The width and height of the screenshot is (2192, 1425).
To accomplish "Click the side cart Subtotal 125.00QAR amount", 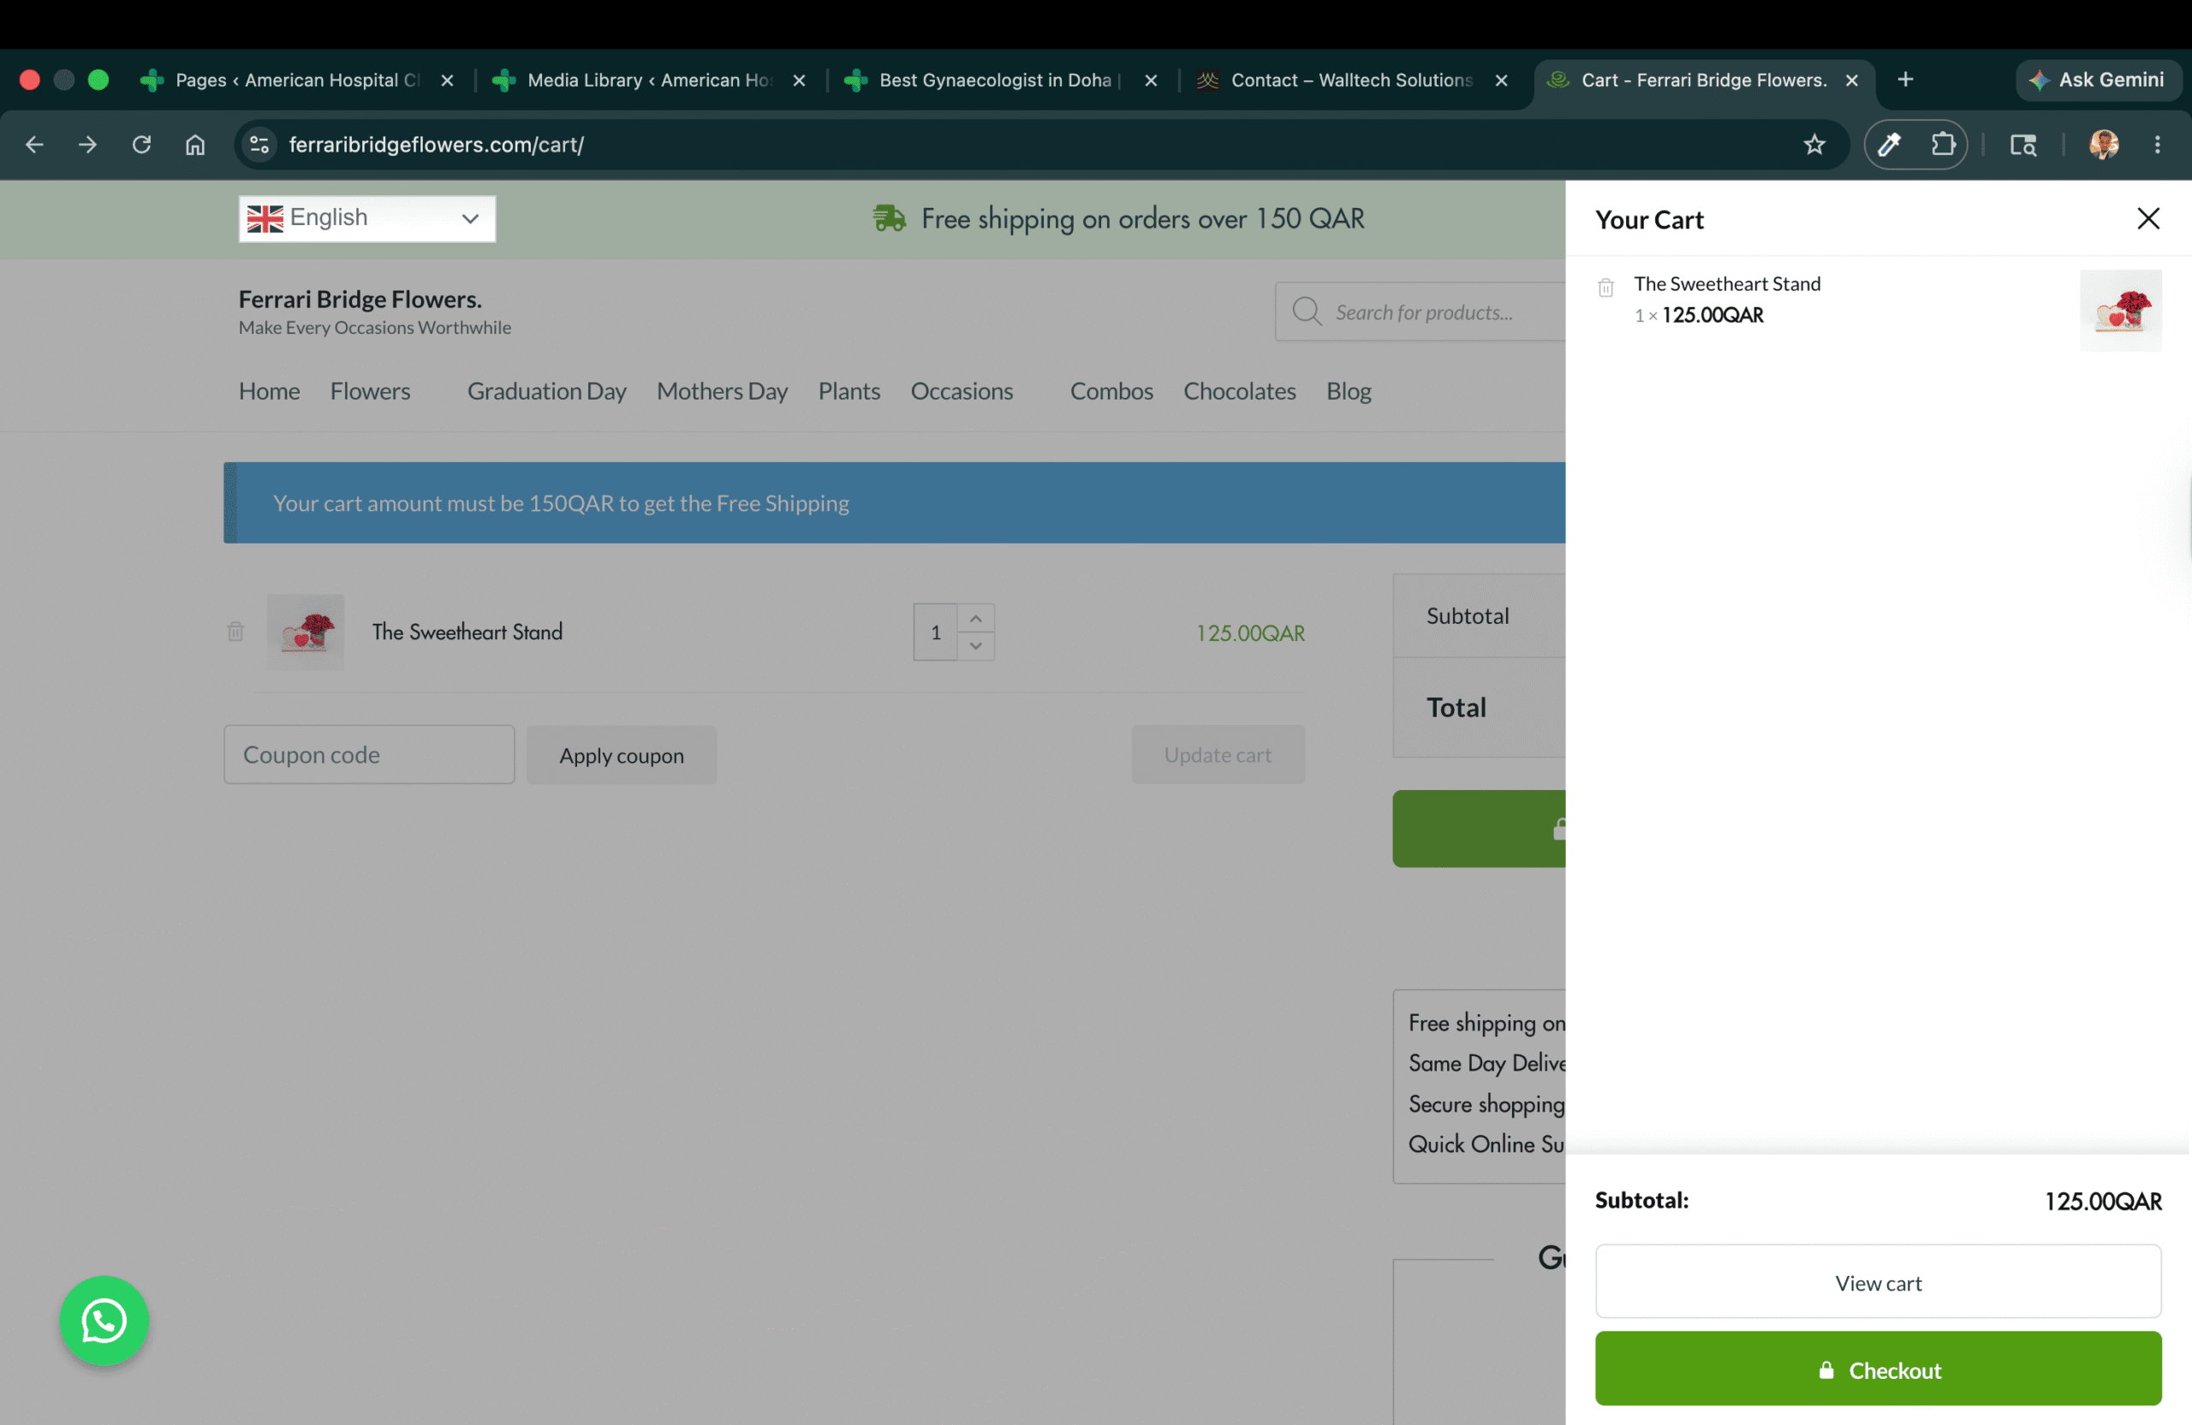I will (x=2103, y=1201).
